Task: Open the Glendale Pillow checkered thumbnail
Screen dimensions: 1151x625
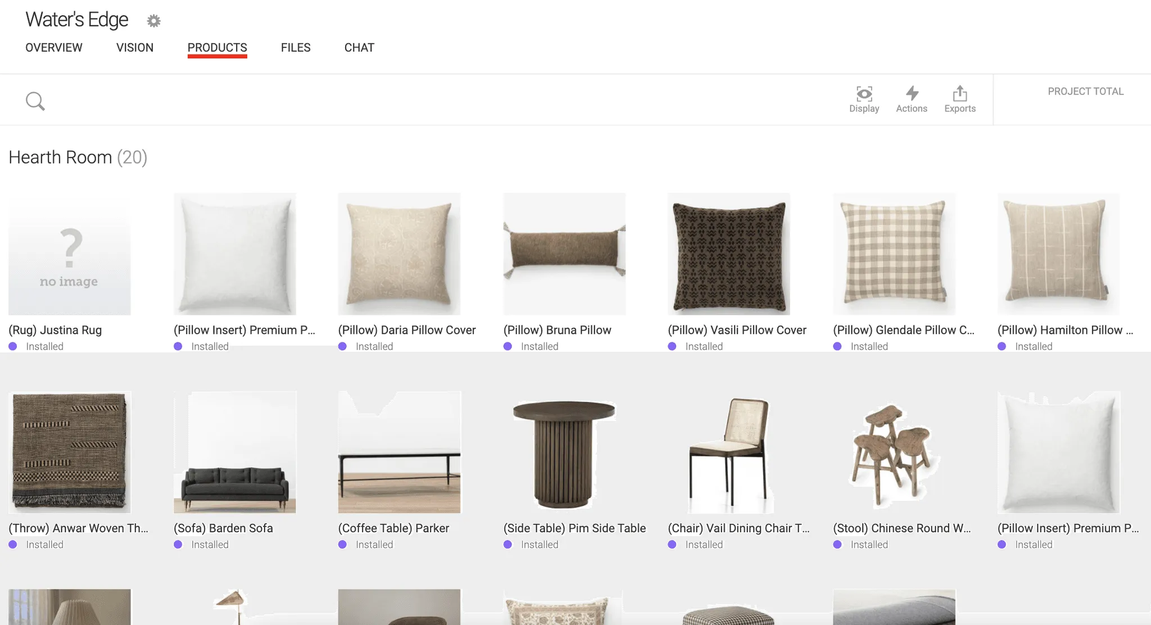Action: tap(894, 254)
